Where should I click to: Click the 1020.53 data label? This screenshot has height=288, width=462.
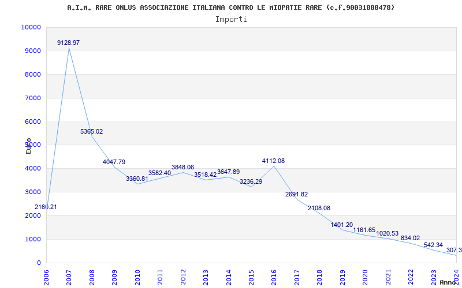point(388,234)
